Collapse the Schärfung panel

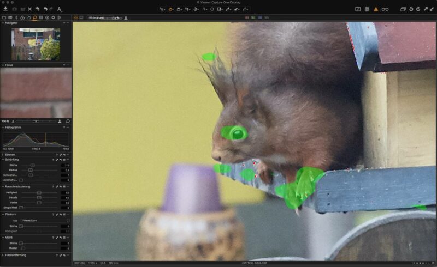point(3,160)
